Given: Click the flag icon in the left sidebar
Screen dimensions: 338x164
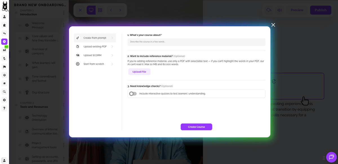Looking at the screenshot, I should [x=4, y=67].
